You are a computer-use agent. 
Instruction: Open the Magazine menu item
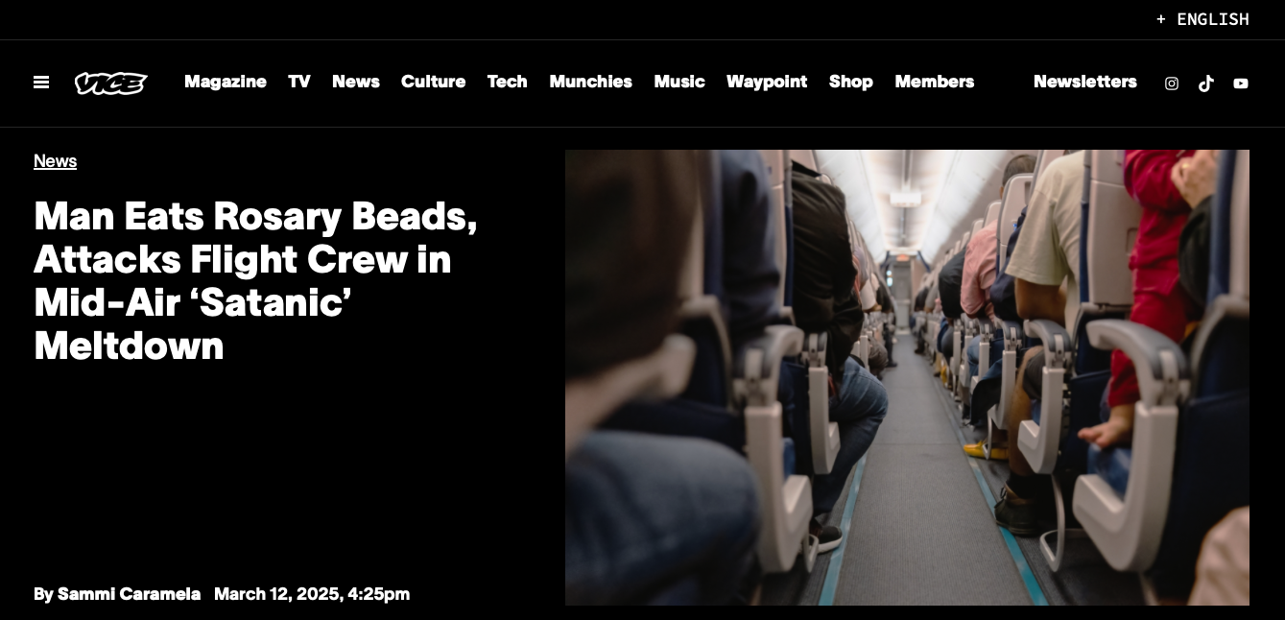(x=226, y=82)
